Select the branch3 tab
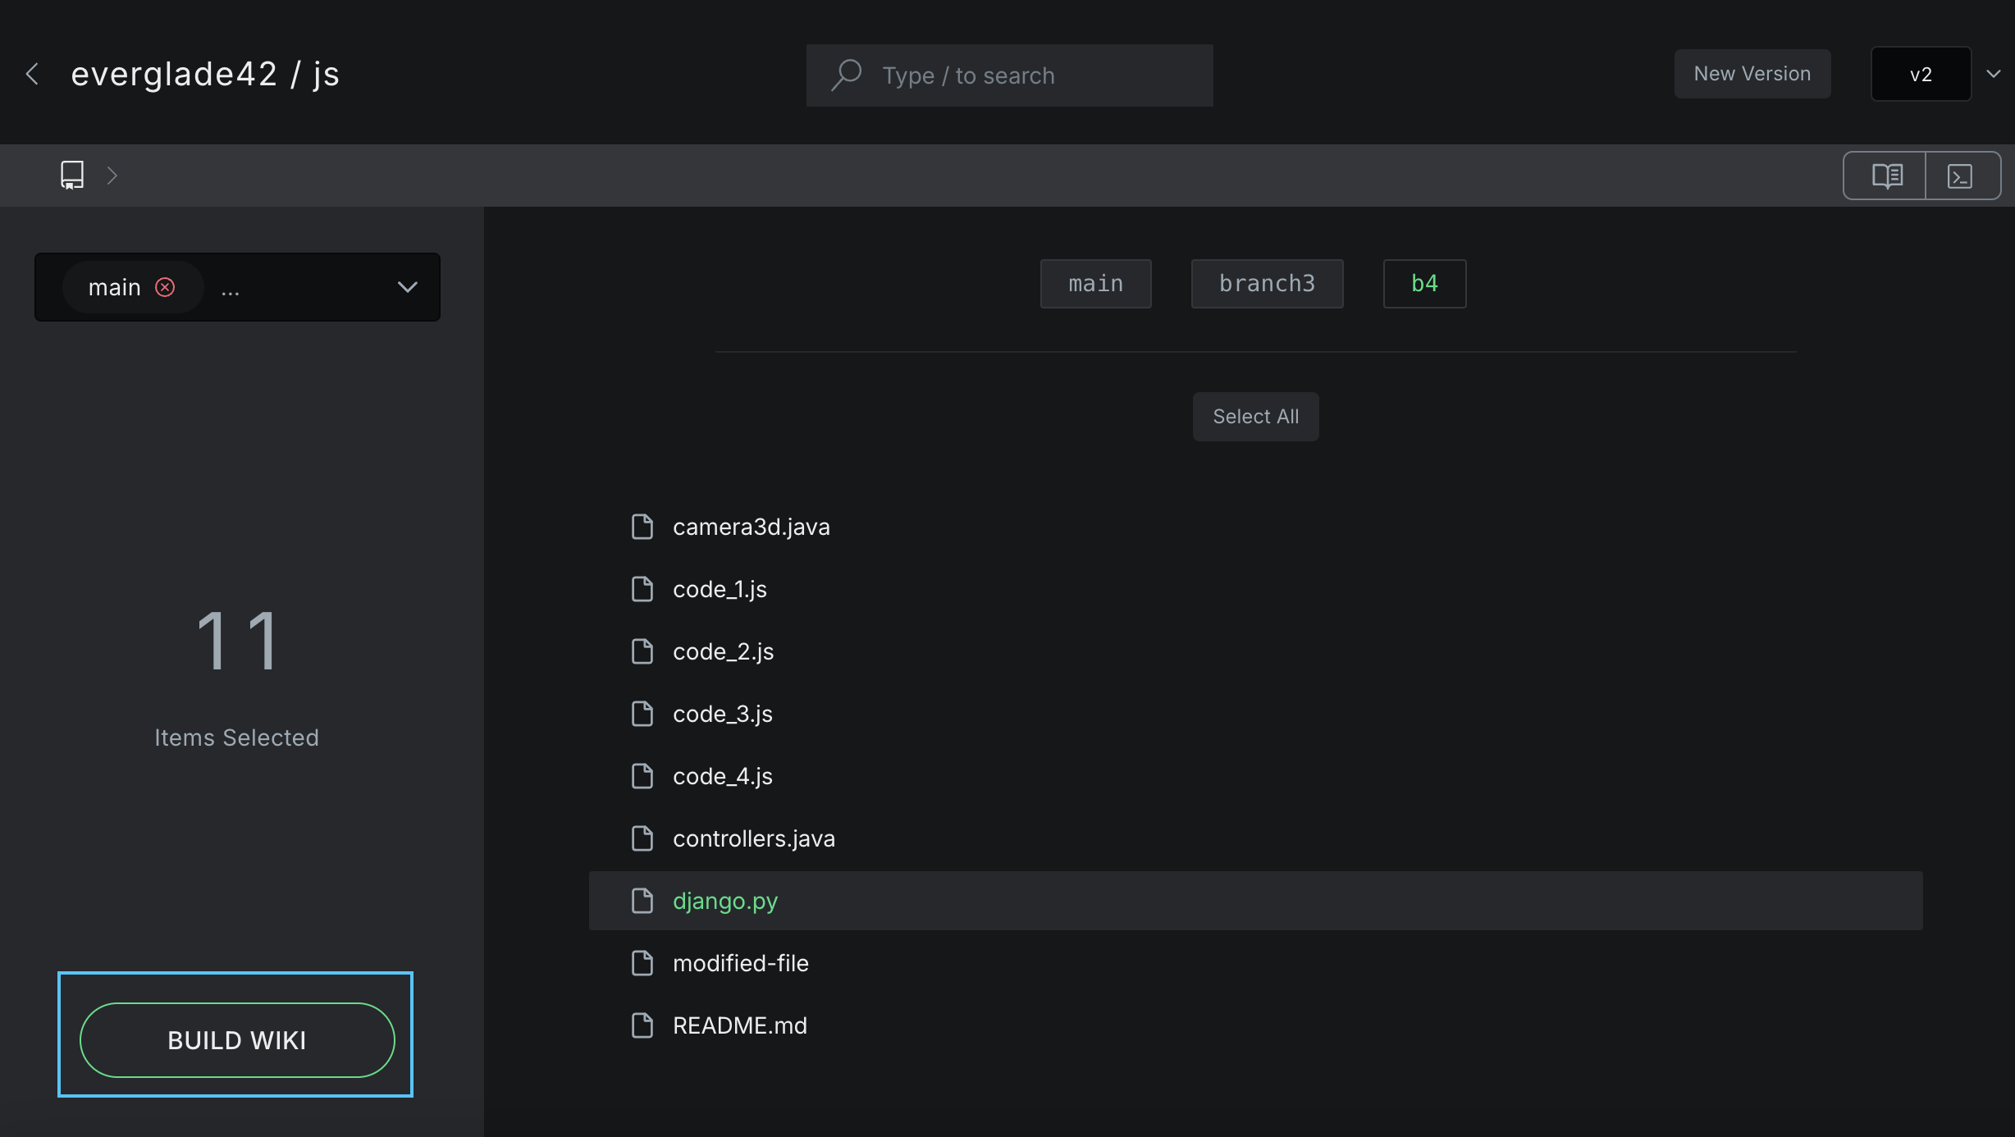 pos(1267,284)
